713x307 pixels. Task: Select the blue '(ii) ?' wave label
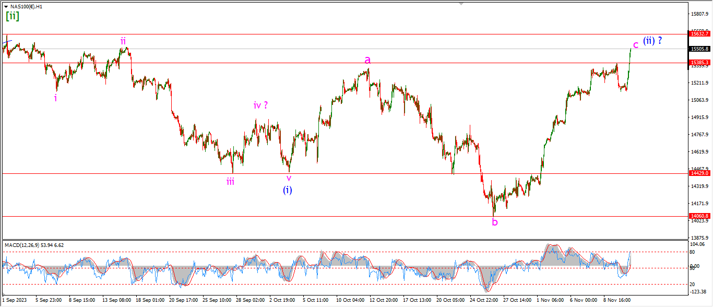[x=652, y=40]
